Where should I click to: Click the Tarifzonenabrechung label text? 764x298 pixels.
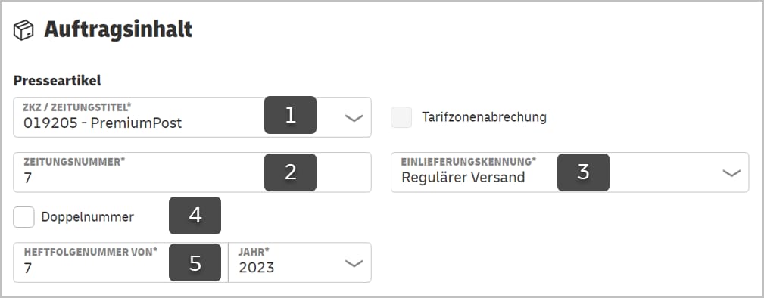click(x=485, y=117)
